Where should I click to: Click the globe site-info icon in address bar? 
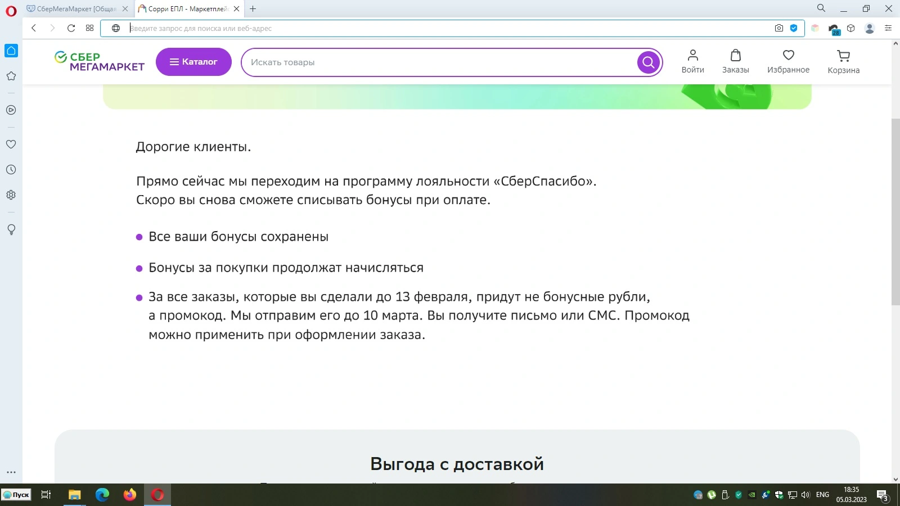pyautogui.click(x=116, y=28)
